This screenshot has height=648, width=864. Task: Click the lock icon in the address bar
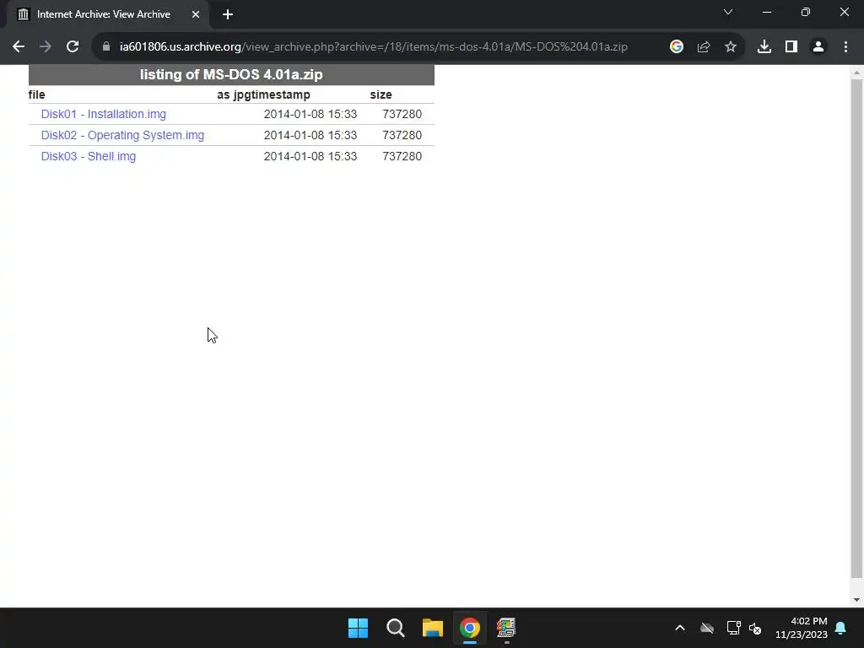coord(106,47)
